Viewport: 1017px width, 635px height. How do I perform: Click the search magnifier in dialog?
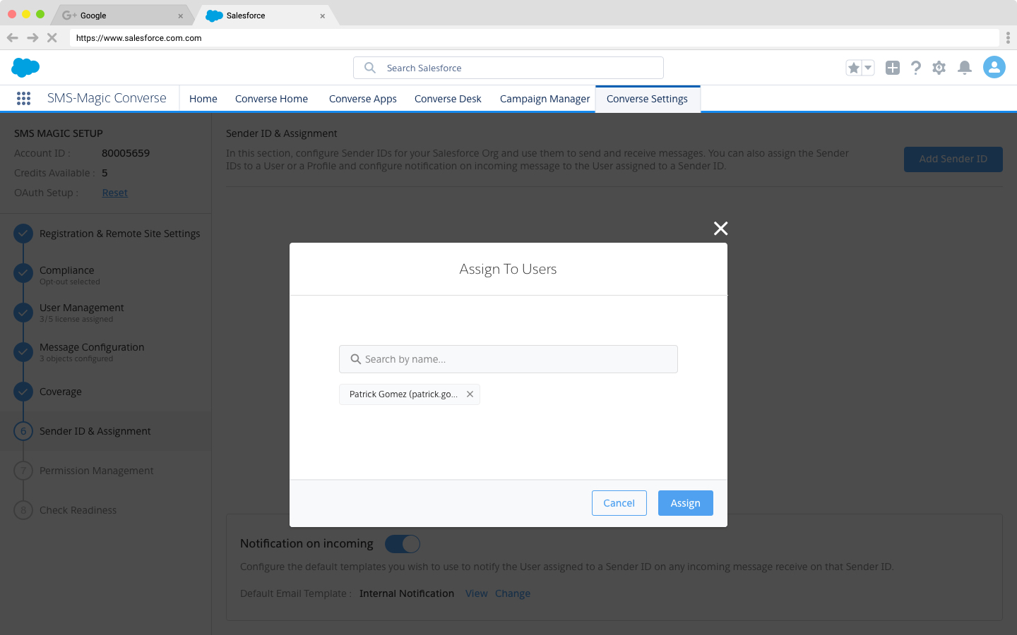pyautogui.click(x=356, y=359)
